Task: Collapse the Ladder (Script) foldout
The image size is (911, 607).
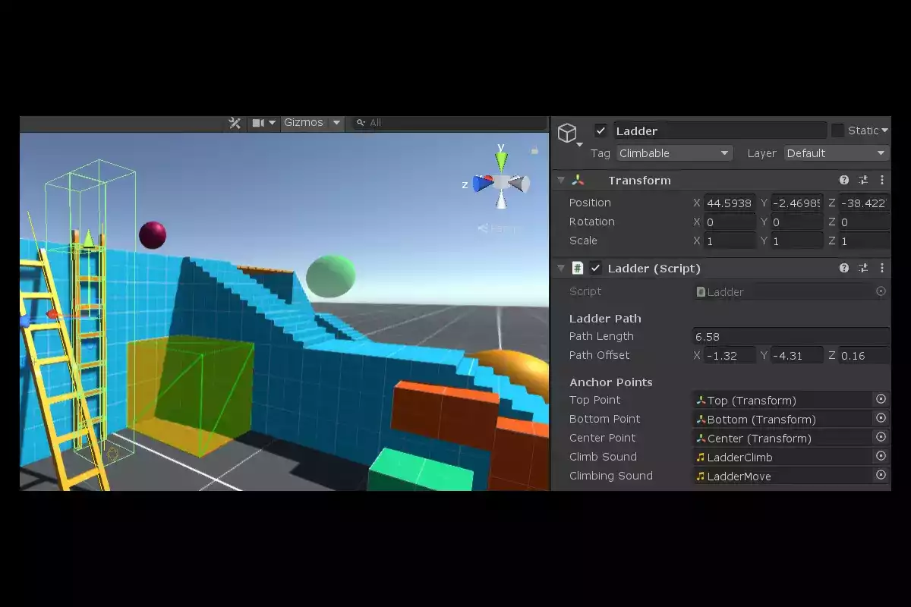Action: [x=561, y=268]
